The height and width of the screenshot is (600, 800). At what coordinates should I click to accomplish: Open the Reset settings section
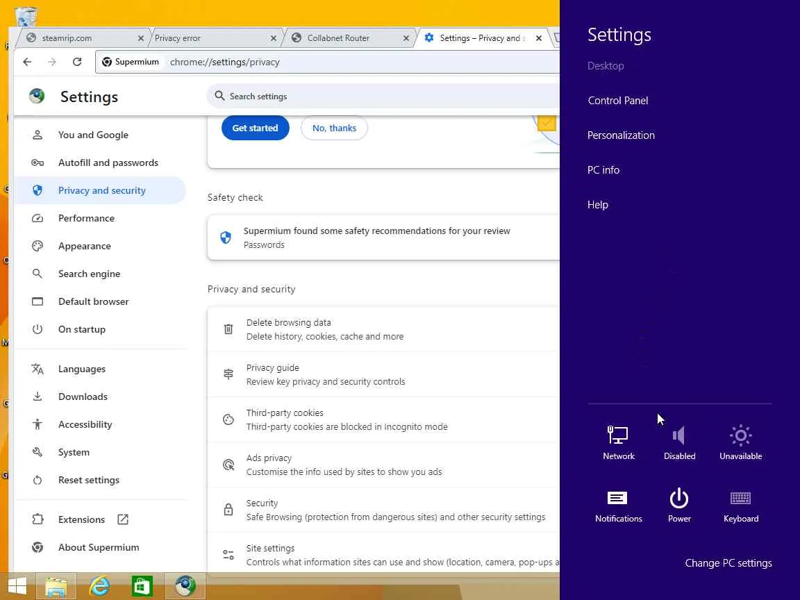point(99,480)
